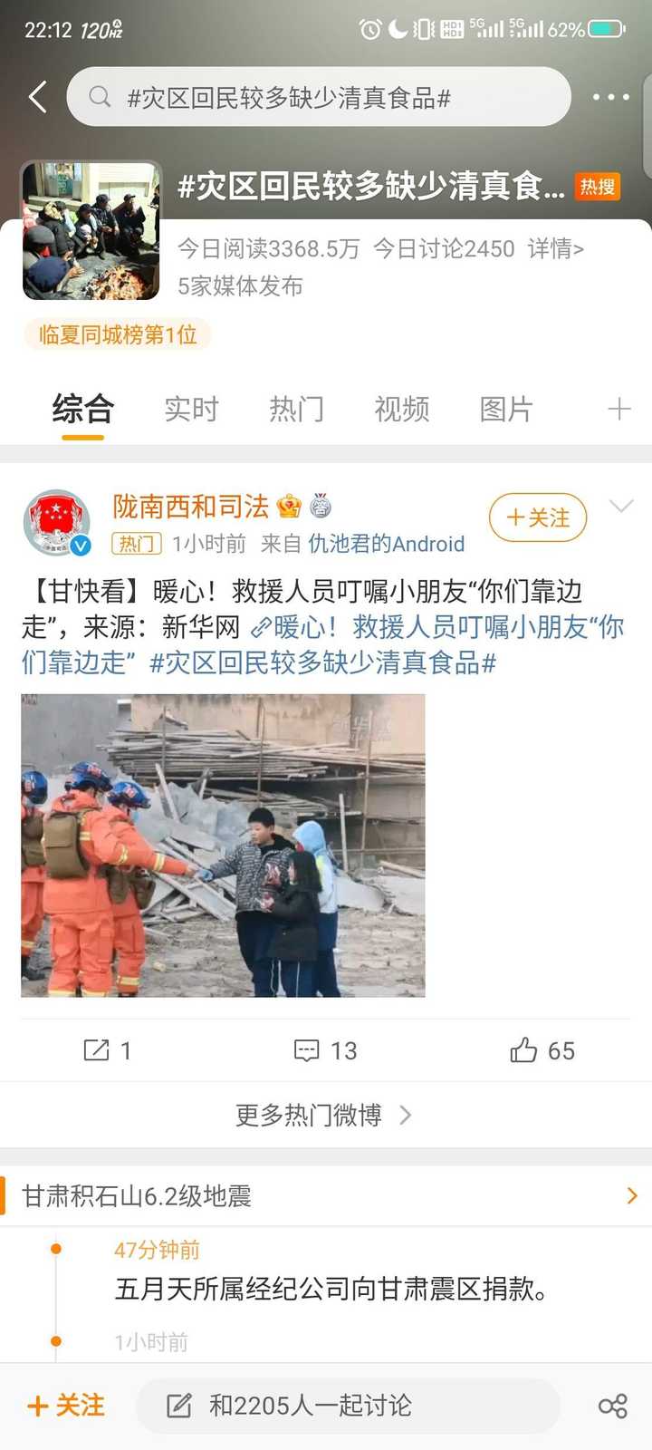Like the post with thumbs-up icon
This screenshot has width=652, height=1450.
point(523,1050)
